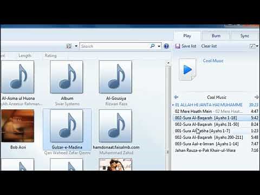The image size is (260, 195).
Task: Click the Clear list button
Action: (209, 46)
